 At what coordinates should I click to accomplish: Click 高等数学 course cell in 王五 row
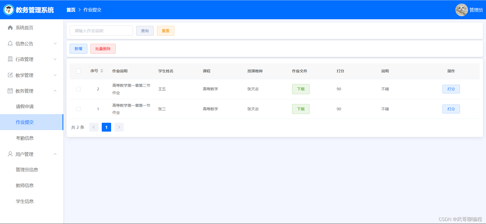[x=210, y=89]
